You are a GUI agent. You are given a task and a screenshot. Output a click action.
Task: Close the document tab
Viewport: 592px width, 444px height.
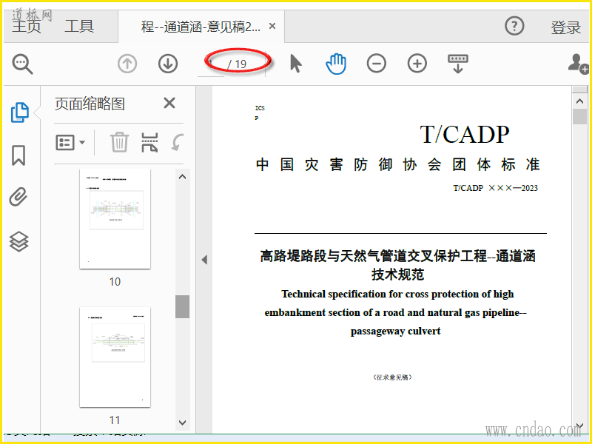coord(272,26)
